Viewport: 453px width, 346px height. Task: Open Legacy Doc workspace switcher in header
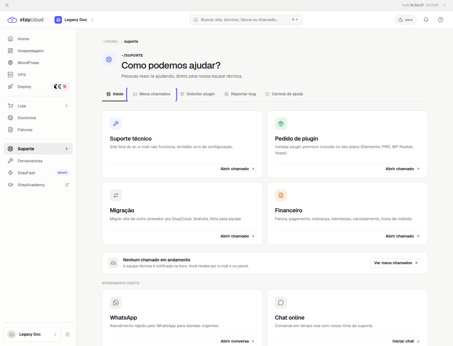[74, 20]
